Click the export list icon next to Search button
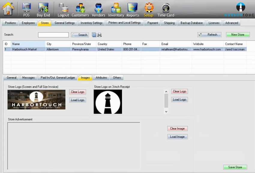 pos(94,35)
